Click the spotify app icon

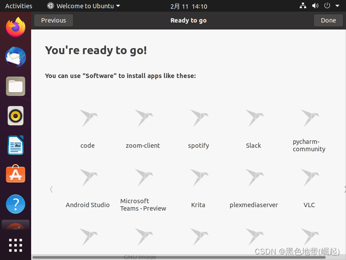199,118
